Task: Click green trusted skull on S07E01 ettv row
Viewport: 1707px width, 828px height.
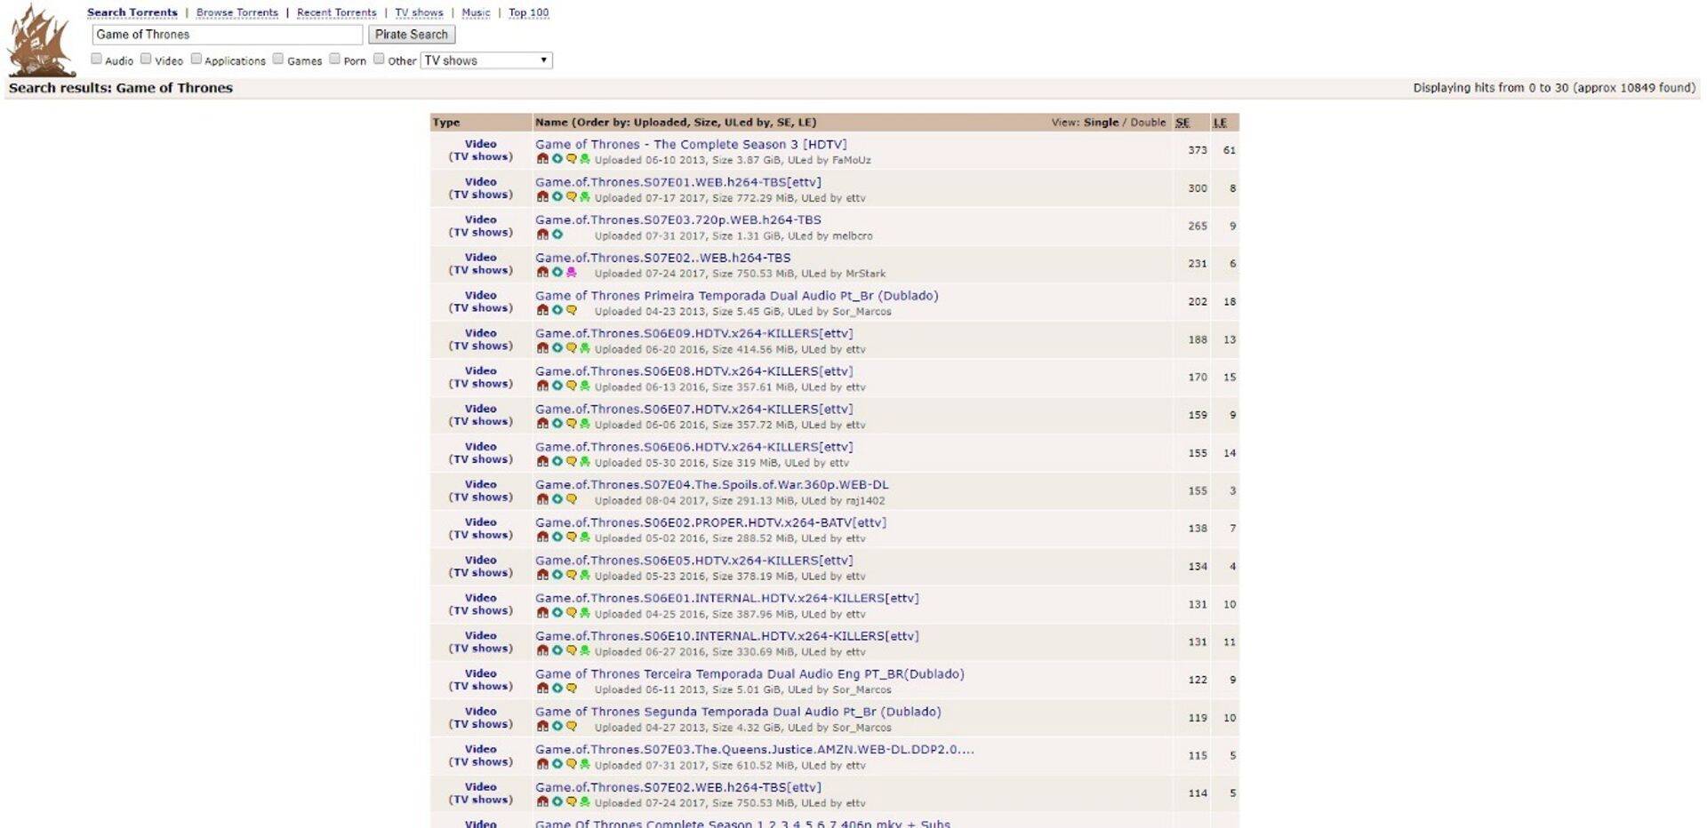Action: 585,197
